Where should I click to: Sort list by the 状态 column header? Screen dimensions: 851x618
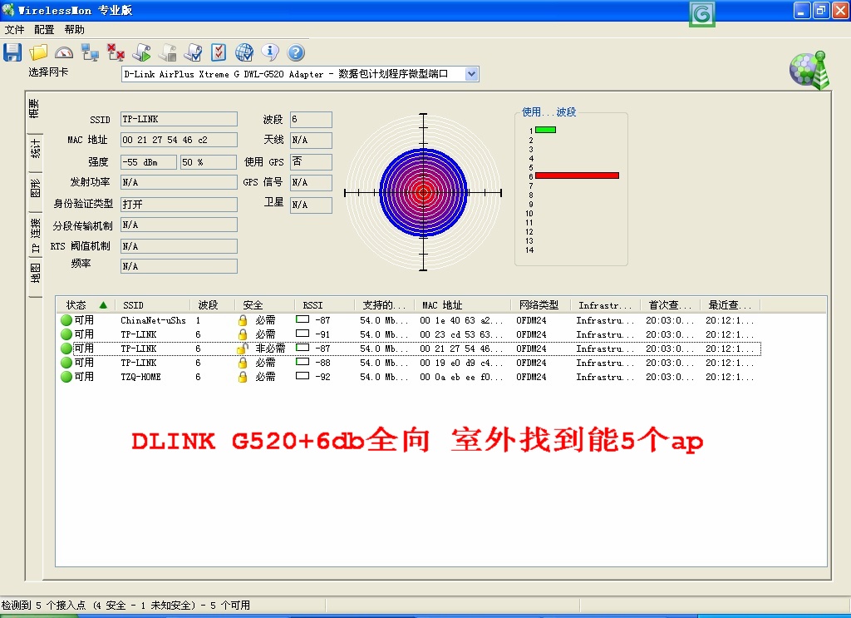pyautogui.click(x=86, y=305)
